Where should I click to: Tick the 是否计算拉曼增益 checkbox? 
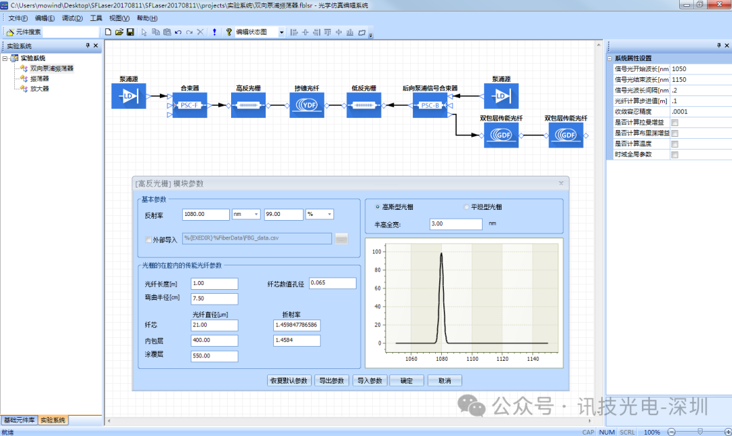pyautogui.click(x=674, y=123)
